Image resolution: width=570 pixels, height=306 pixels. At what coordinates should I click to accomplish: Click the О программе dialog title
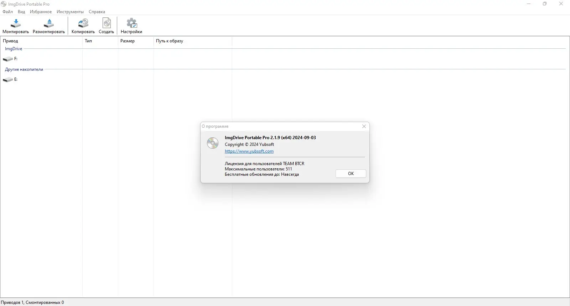tap(215, 126)
